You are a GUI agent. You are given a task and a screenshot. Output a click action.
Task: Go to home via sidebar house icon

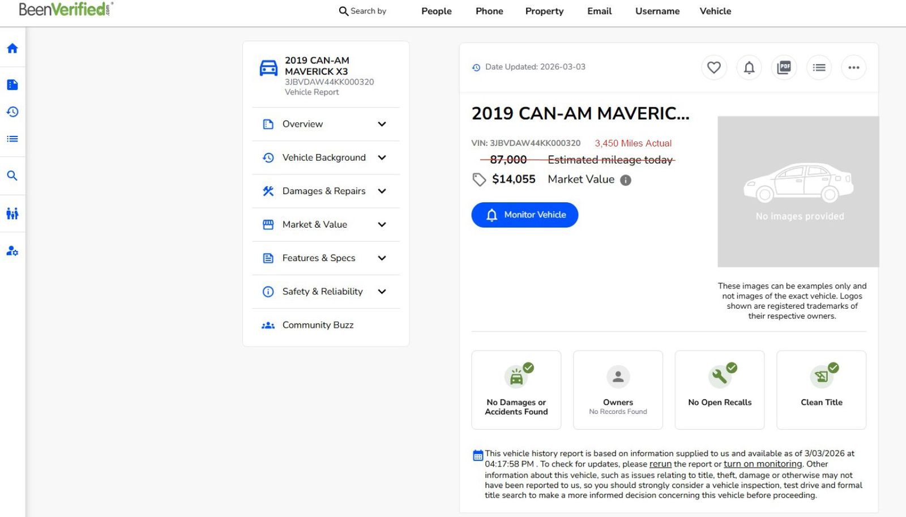pos(12,49)
